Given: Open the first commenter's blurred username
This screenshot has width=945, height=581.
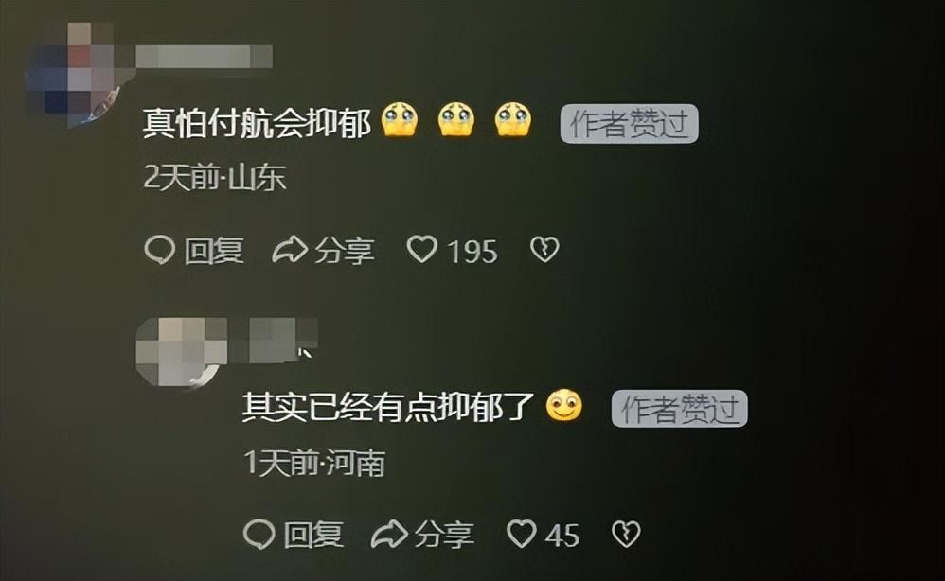Looking at the screenshot, I should pos(205,57).
